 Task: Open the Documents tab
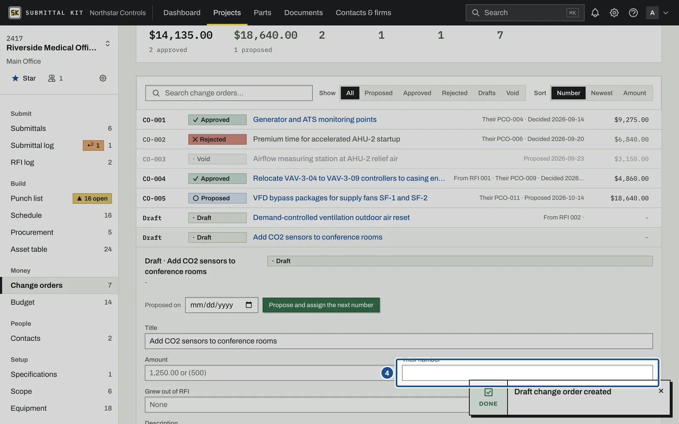pos(303,13)
